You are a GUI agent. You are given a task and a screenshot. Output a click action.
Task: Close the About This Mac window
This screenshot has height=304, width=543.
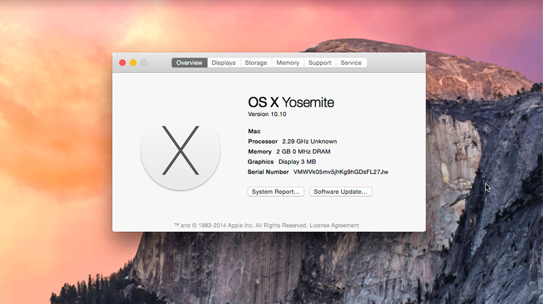(x=123, y=63)
